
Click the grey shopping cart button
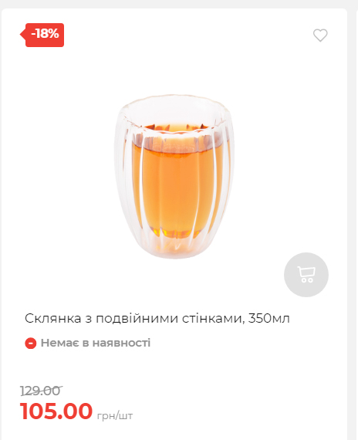[x=306, y=275]
